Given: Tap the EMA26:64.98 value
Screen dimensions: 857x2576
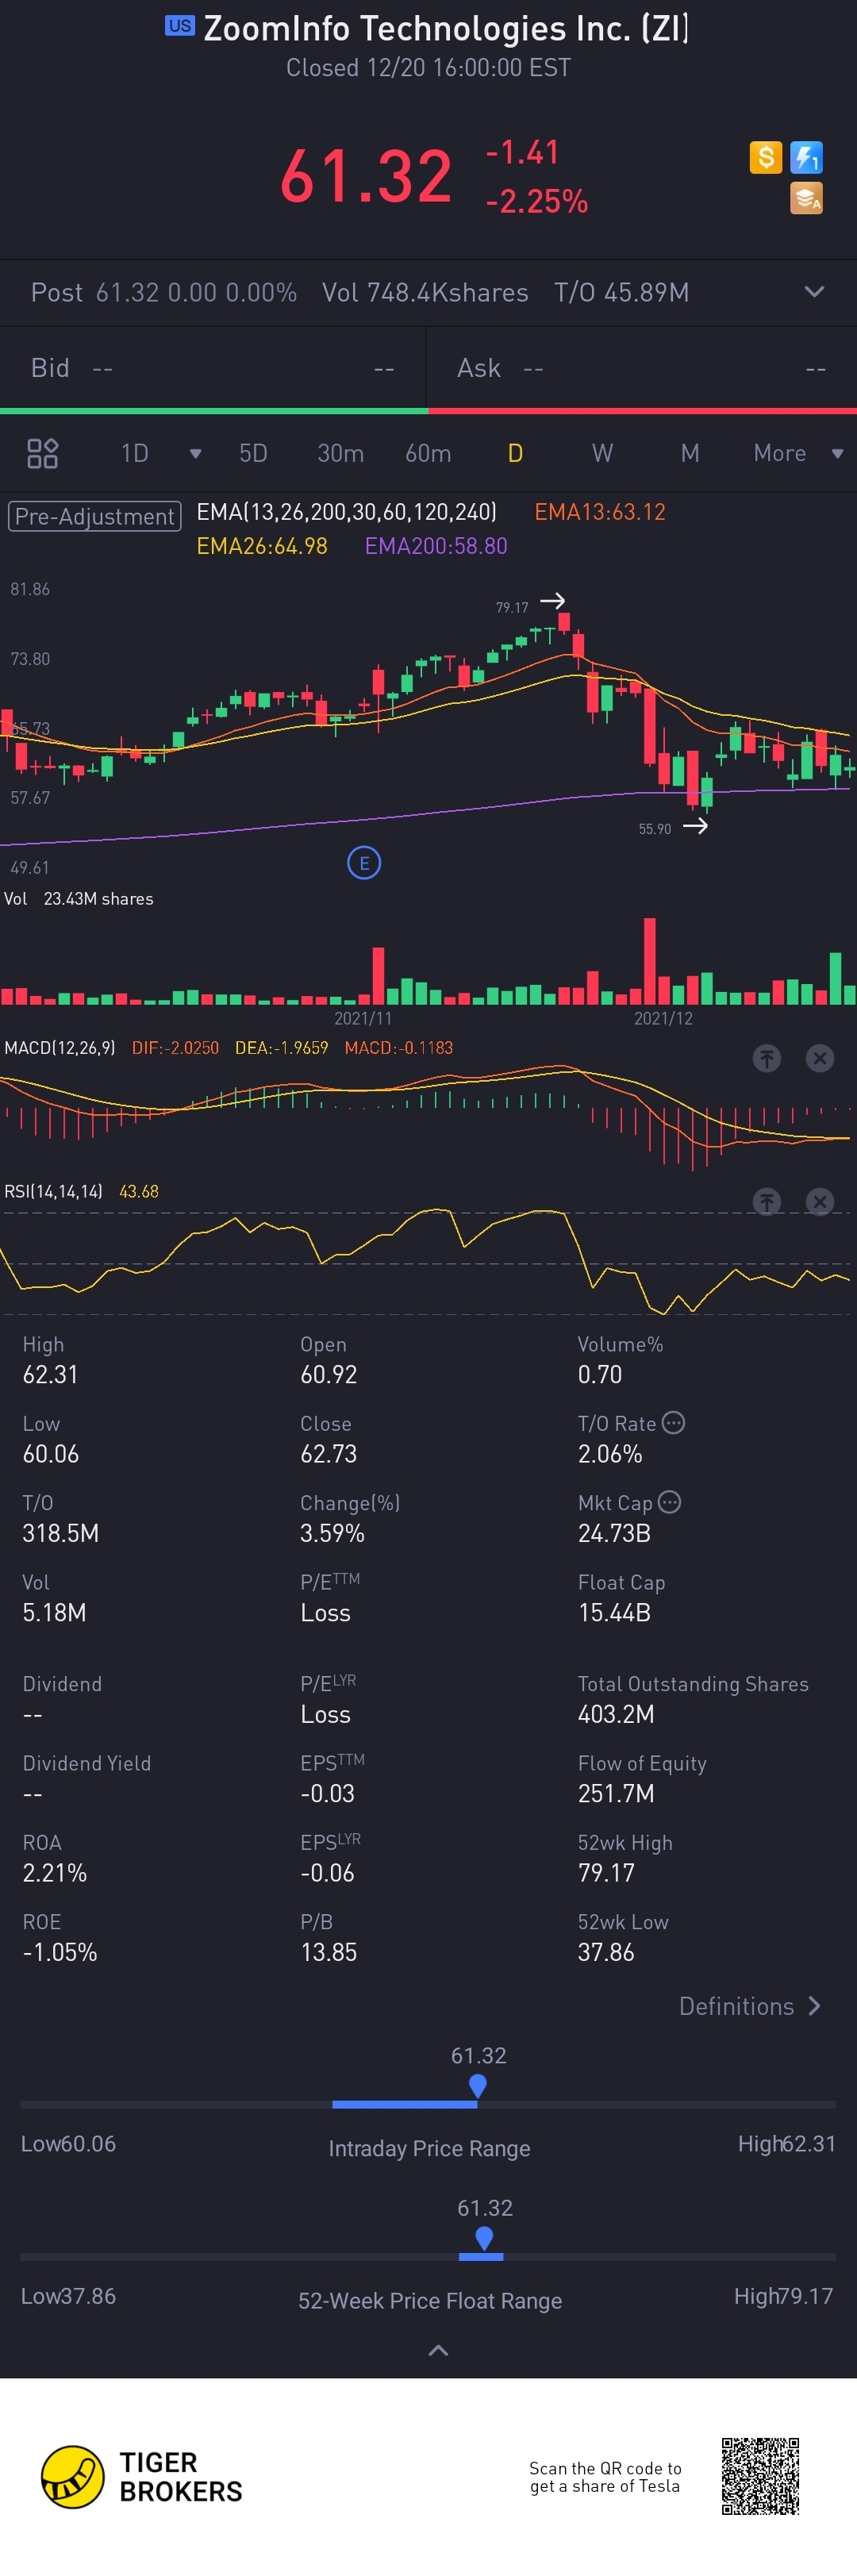Looking at the screenshot, I should tap(262, 546).
